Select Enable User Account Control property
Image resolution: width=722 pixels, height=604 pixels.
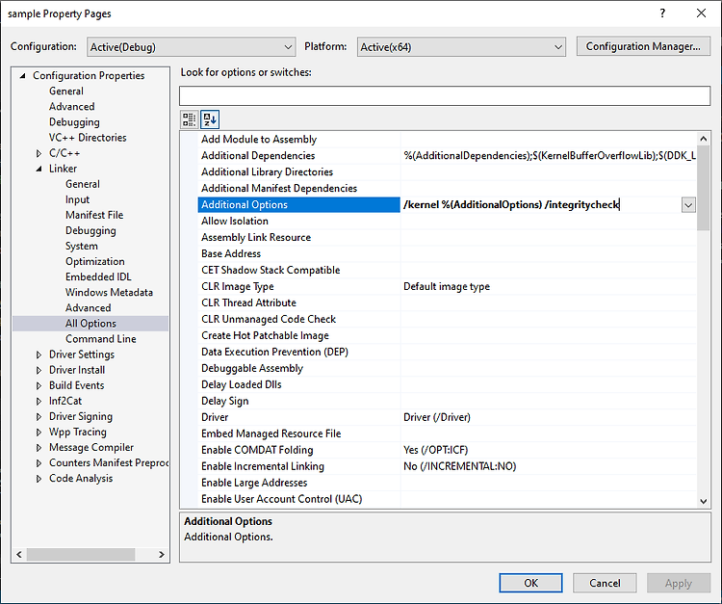point(447,499)
